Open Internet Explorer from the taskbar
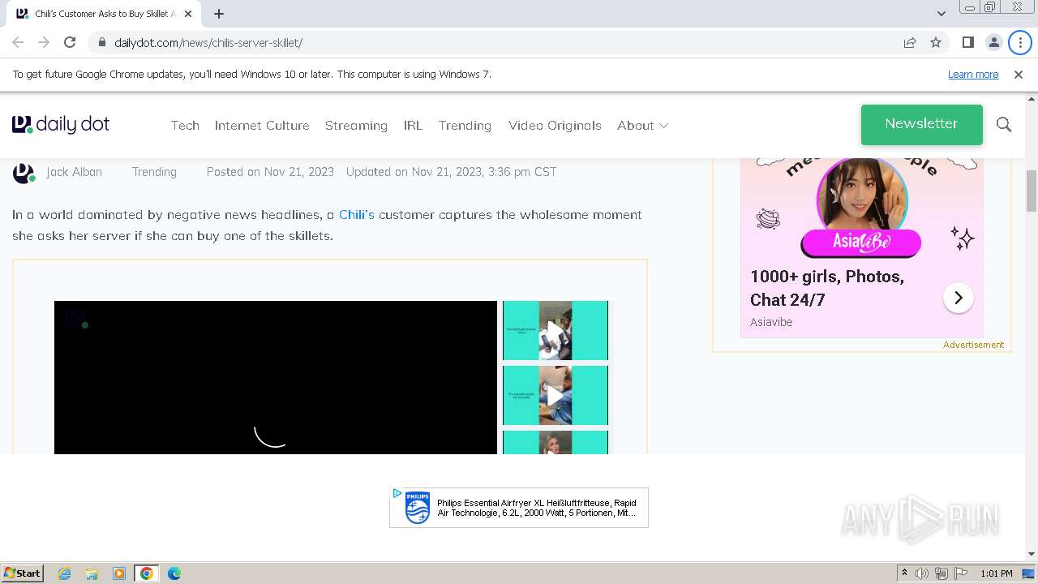Viewport: 1038px width, 584px height. coord(64,573)
